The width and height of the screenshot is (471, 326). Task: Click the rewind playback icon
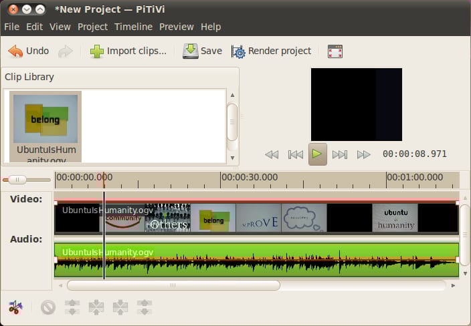(272, 154)
